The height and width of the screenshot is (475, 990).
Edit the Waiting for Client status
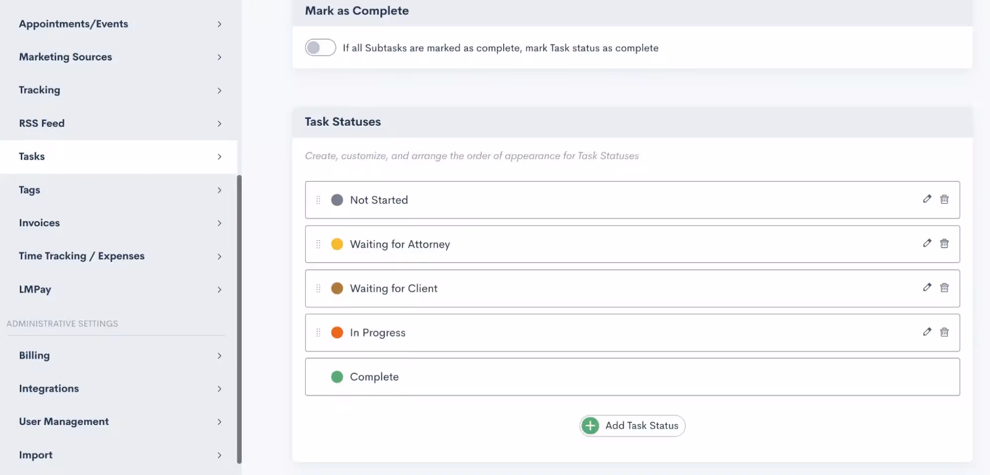[927, 288]
